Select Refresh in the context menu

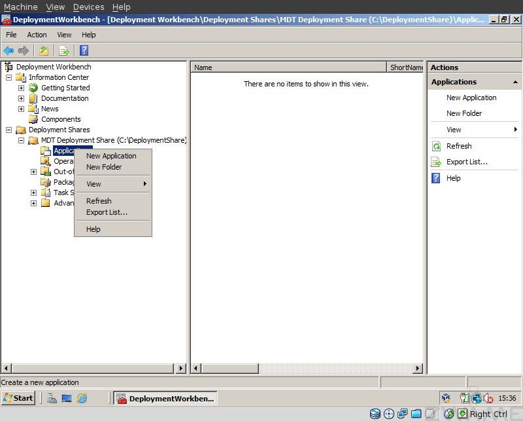pos(113,201)
